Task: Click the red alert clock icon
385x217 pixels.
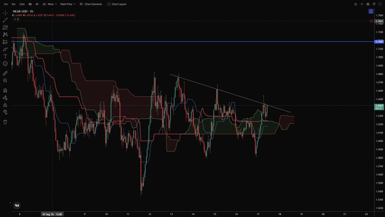Action: pyautogui.click(x=371, y=22)
